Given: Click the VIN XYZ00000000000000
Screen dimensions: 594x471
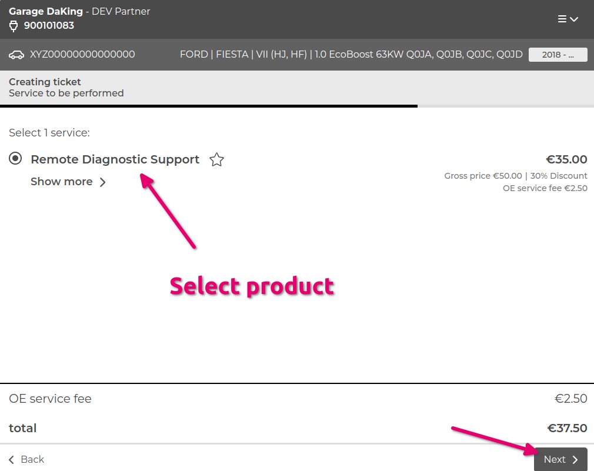Looking at the screenshot, I should pyautogui.click(x=82, y=54).
